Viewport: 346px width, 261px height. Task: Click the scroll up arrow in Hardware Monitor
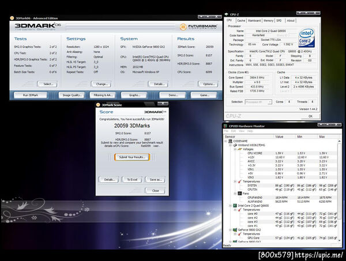(340, 141)
